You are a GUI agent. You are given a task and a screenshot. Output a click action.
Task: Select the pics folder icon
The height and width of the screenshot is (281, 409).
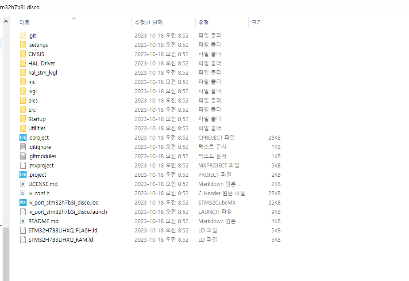pos(23,101)
